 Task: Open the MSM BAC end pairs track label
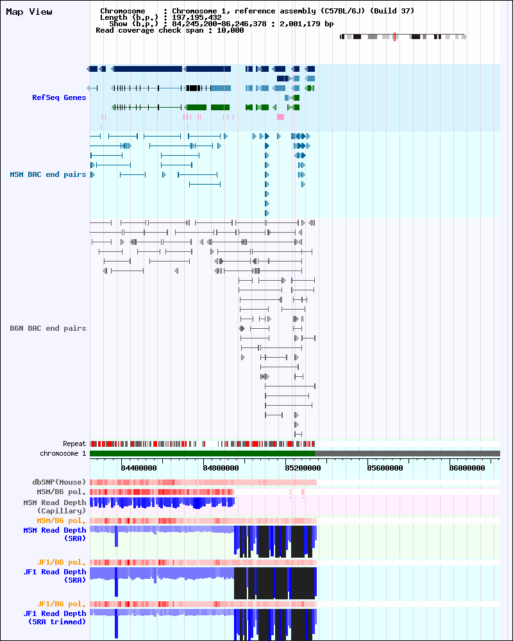pos(47,174)
